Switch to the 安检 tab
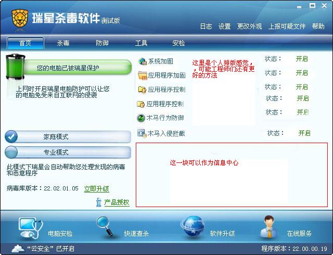Screen dimensions: 333x255 pyautogui.click(x=178, y=43)
